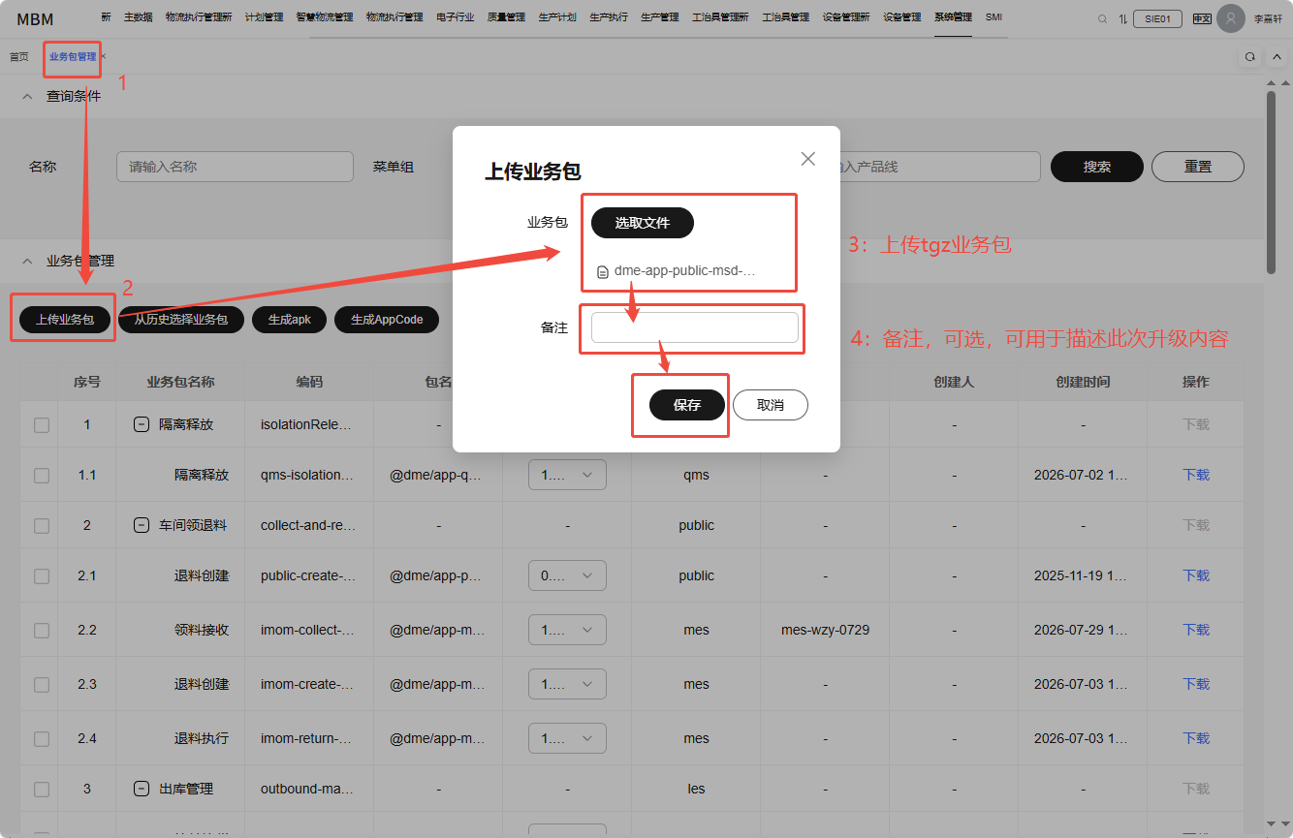
Task: Select the row 2.4 退料执行 checkbox
Action: 42,738
